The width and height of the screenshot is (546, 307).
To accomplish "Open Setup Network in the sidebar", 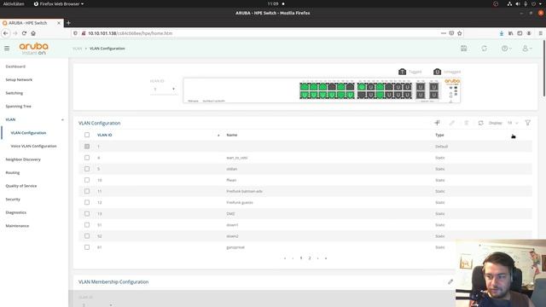I will coord(19,79).
